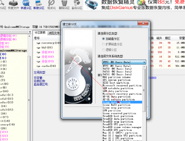Open the 快速分区 quick partition tool

point(26,5)
